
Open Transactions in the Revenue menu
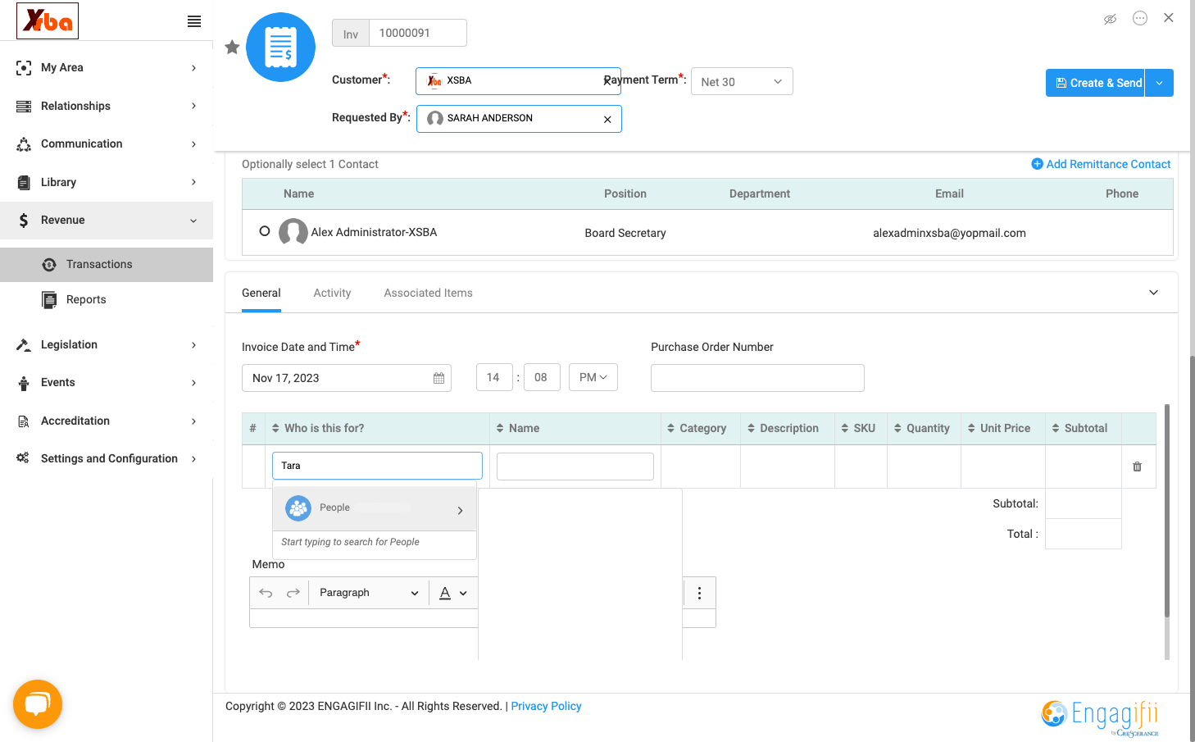click(x=107, y=264)
